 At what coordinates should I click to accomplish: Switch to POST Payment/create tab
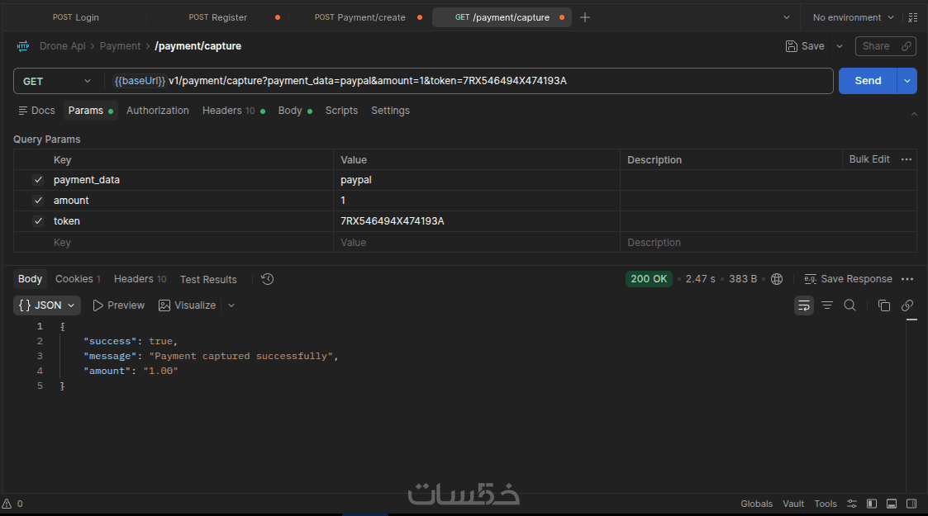359,17
